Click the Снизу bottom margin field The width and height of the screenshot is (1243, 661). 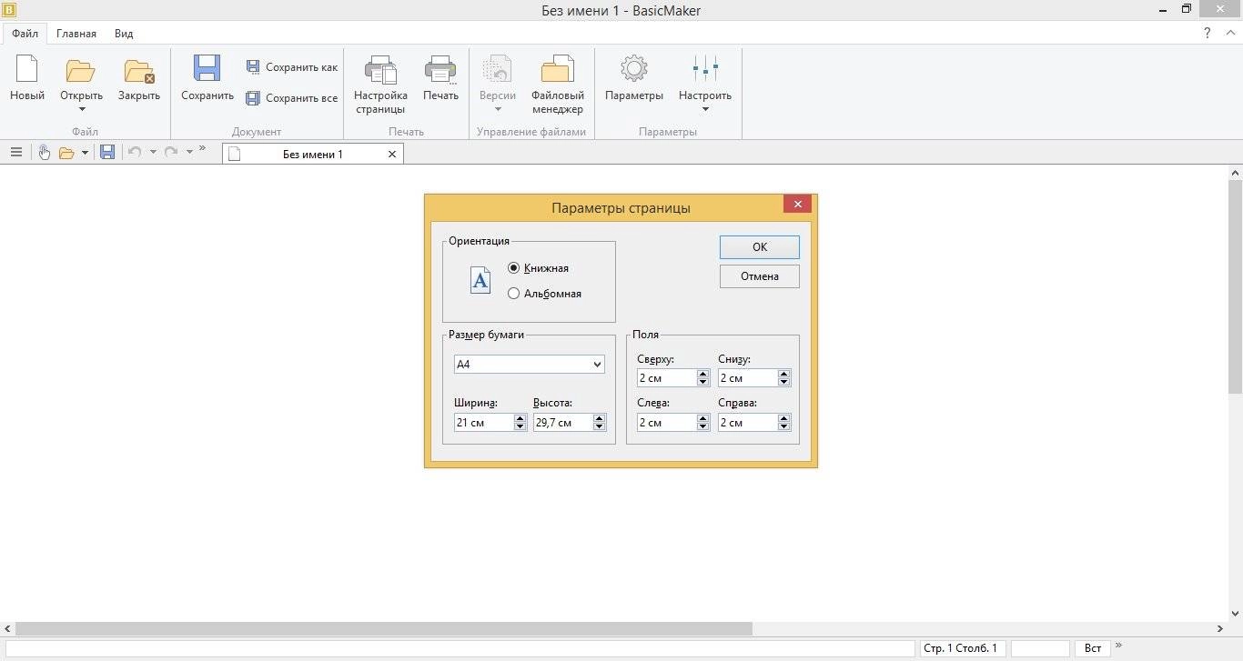coord(747,378)
